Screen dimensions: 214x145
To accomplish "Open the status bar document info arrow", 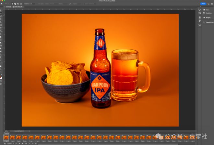I will point(30,131).
